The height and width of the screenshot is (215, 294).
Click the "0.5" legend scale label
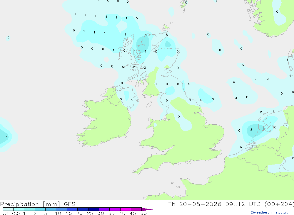pyautogui.click(x=16, y=213)
